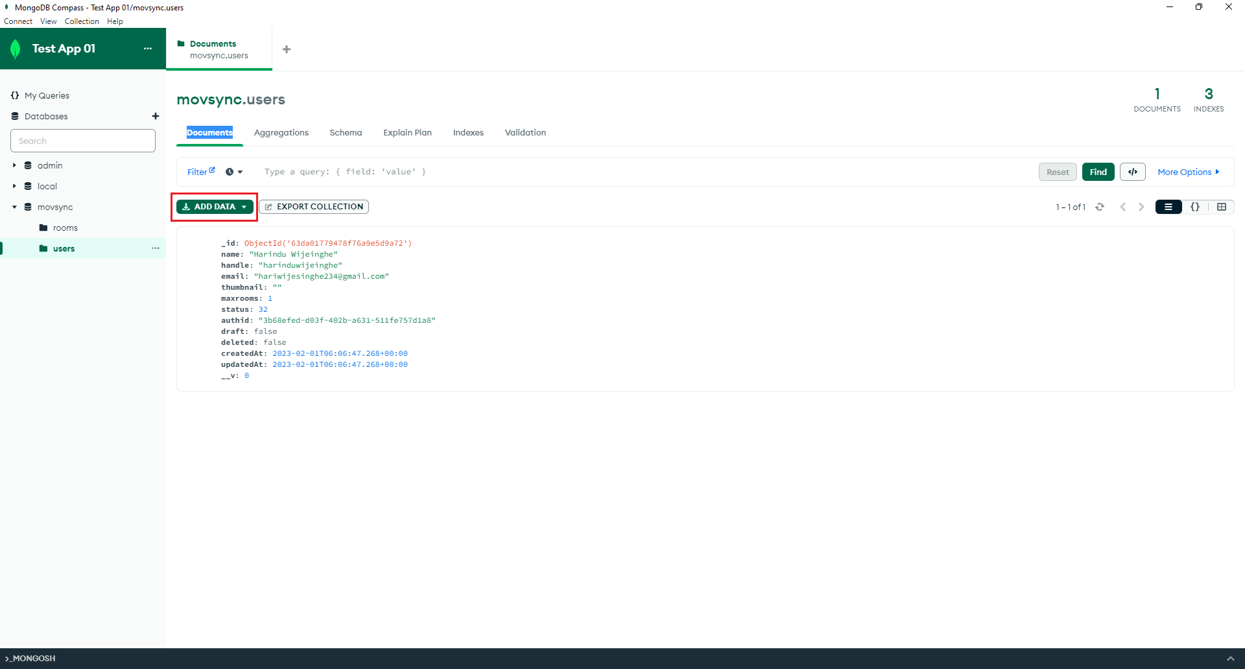This screenshot has height=669, width=1245.
Task: Click the Reset button
Action: pyautogui.click(x=1058, y=172)
